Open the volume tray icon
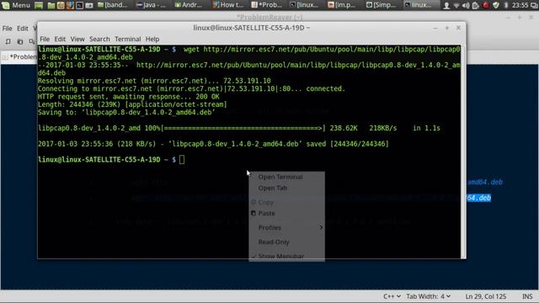This screenshot has width=539, height=303. click(466, 5)
